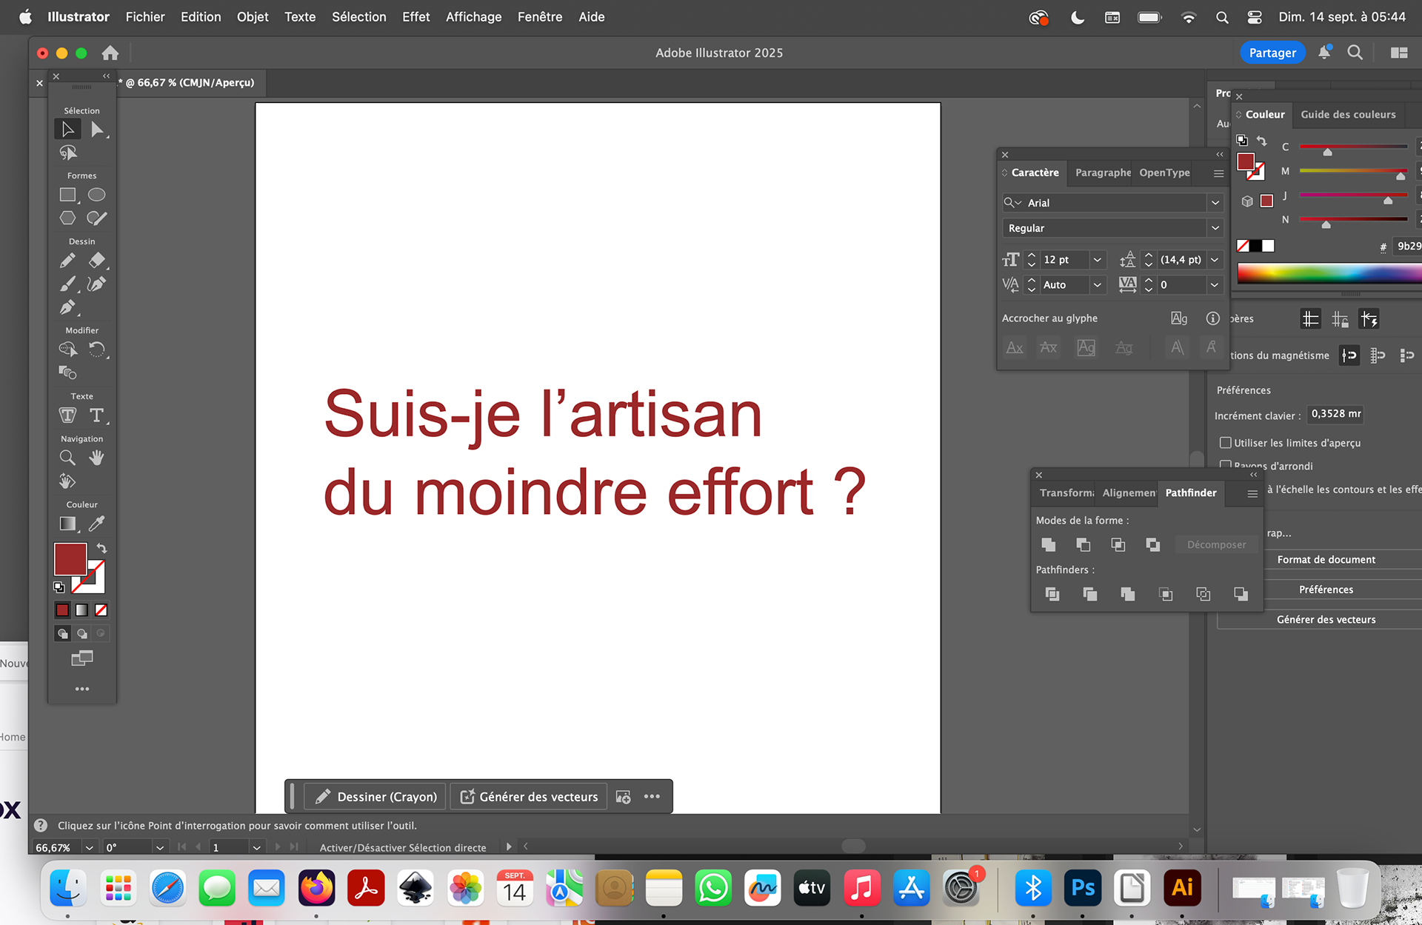Screen dimensions: 1422x925
Task: Select the Rectangle shape tool
Action: coord(67,195)
